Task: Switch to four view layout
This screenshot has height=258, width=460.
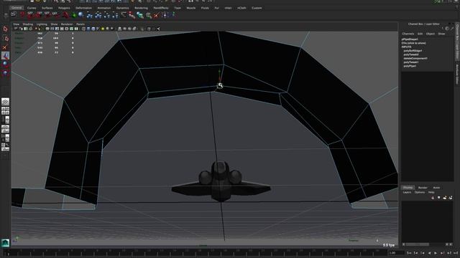Action: tap(5, 110)
